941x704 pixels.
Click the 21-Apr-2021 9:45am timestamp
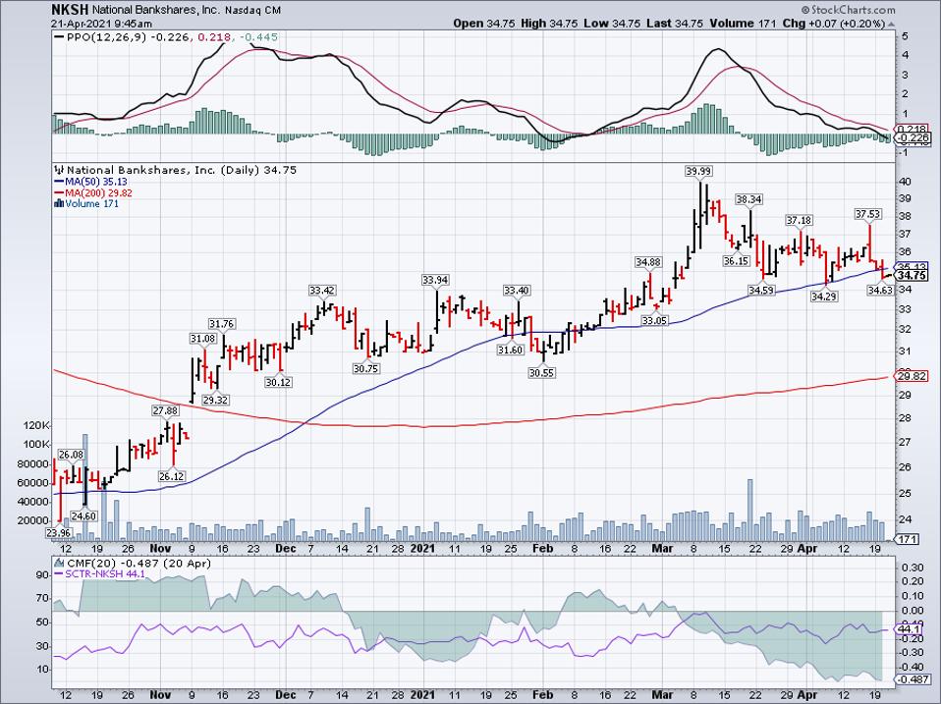click(x=101, y=24)
